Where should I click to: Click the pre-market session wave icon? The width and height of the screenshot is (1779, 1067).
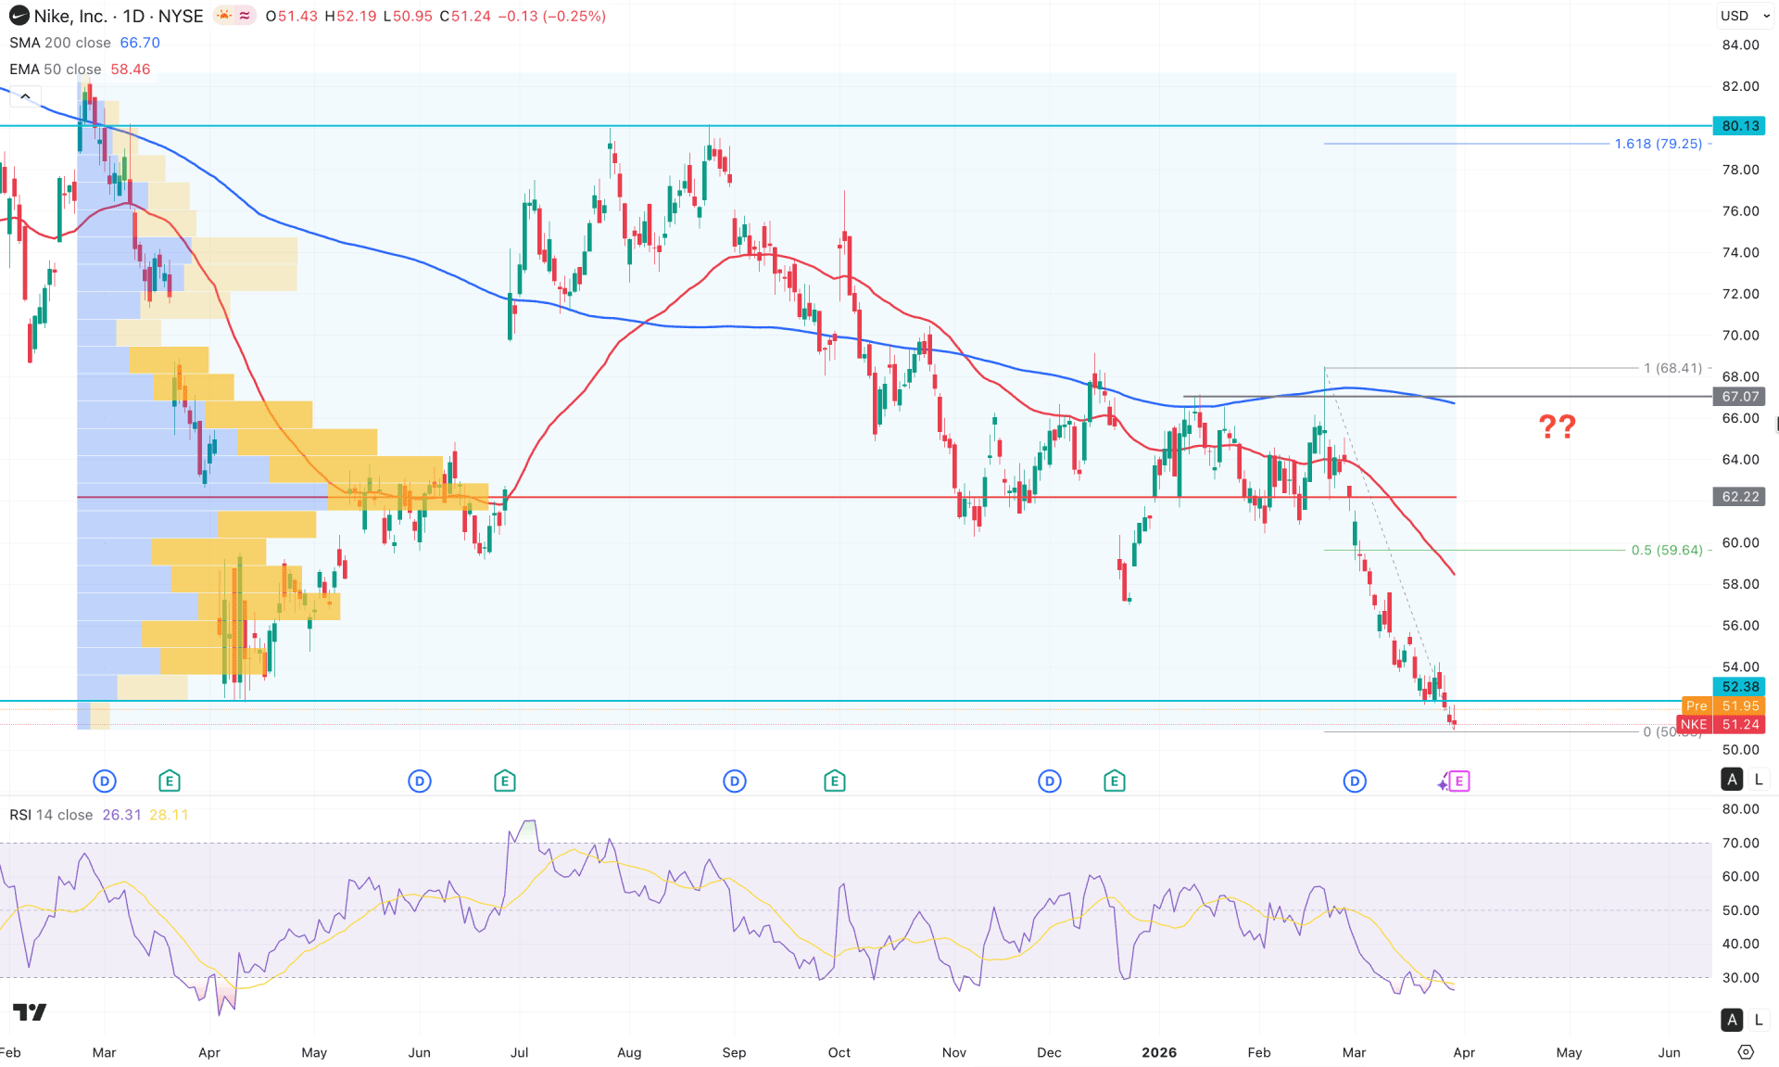click(x=242, y=16)
